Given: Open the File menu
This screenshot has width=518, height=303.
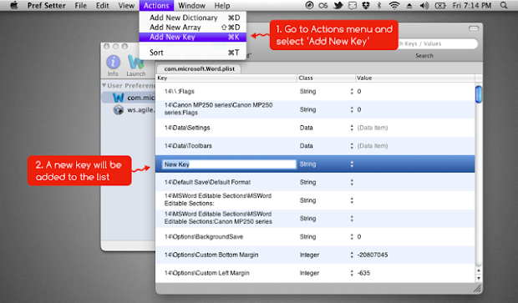Looking at the screenshot, I should 80,6.
